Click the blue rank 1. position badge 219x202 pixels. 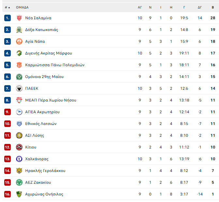(x=7, y=18)
